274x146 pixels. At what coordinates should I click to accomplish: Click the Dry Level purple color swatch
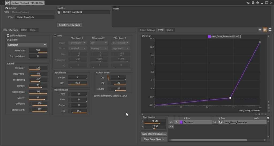181,122
